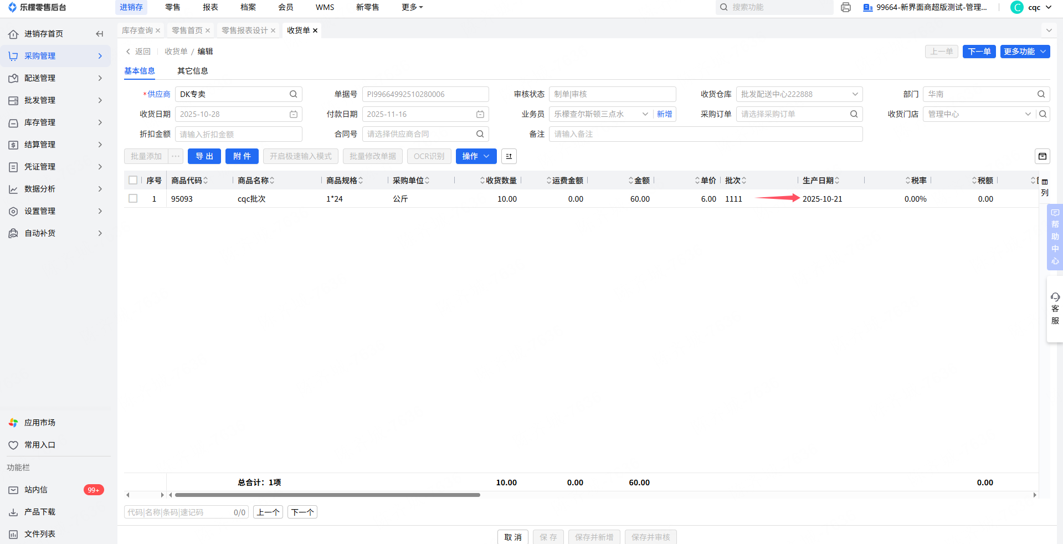Open the customer service headset panel

(1055, 309)
